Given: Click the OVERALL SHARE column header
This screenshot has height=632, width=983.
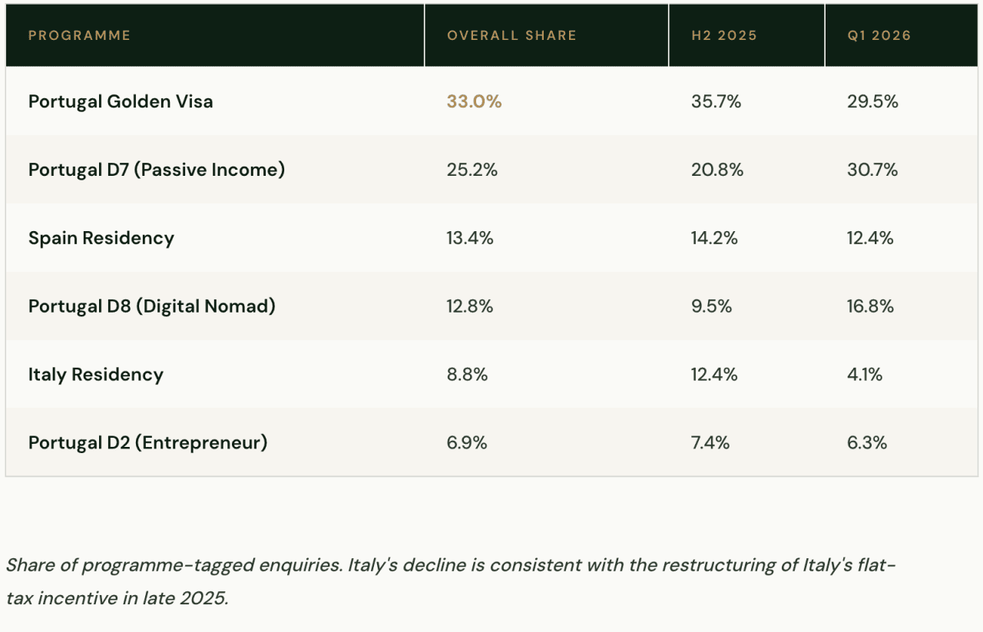Looking at the screenshot, I should [511, 35].
